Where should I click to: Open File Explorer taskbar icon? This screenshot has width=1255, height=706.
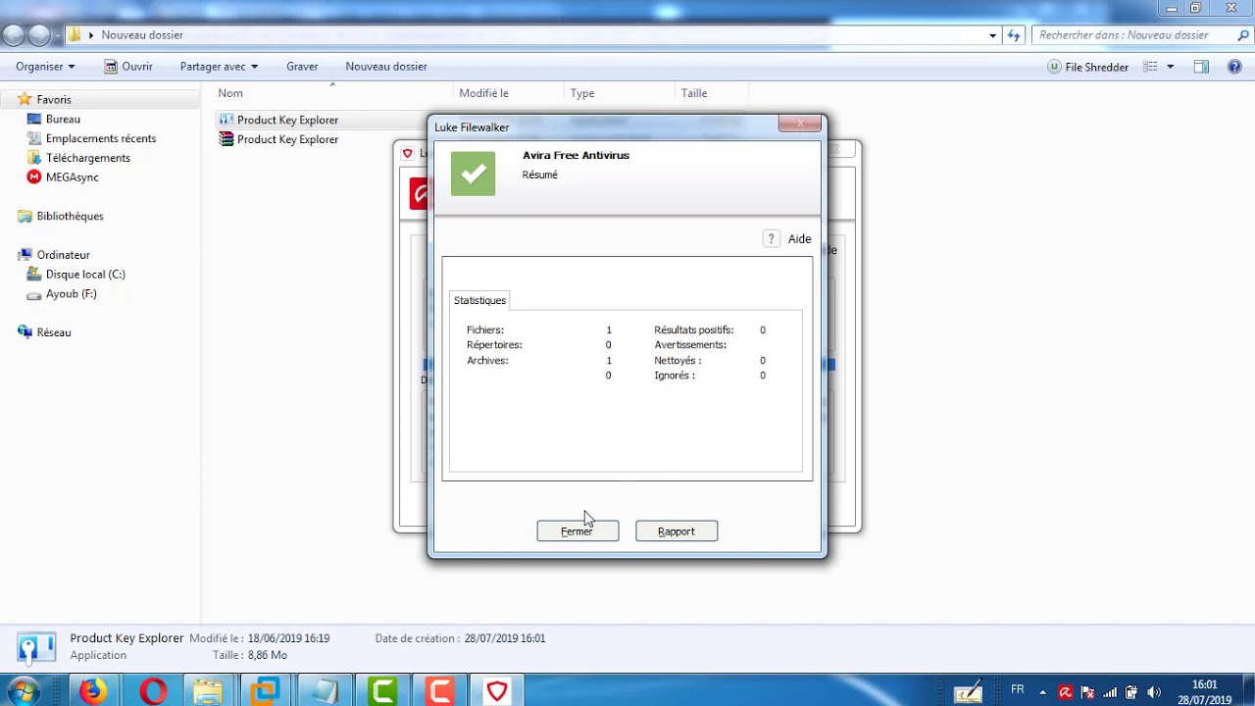[208, 691]
